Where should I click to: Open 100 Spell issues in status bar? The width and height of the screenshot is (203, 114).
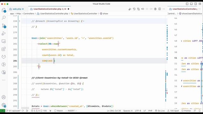click(173, 111)
